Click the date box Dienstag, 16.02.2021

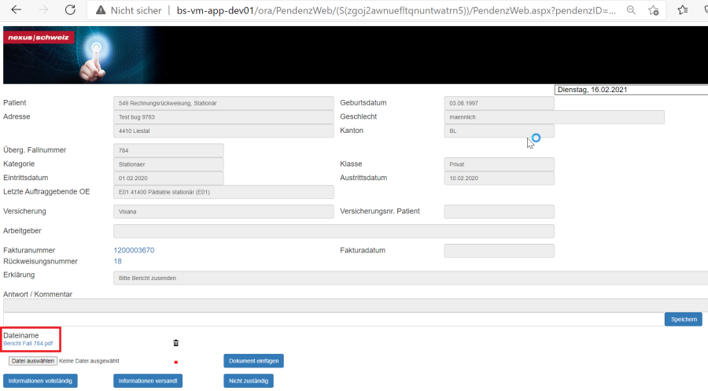click(x=631, y=90)
